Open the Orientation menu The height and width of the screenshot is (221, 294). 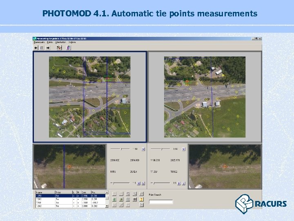[x=60, y=42]
